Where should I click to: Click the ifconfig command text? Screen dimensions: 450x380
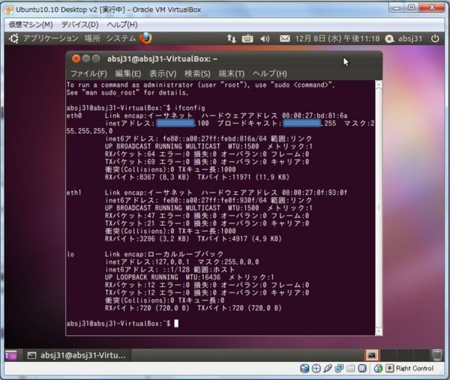click(190, 108)
